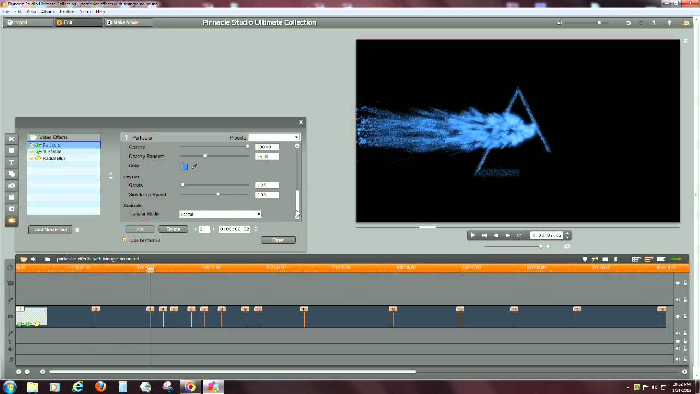Click keyframe marker 11 on timeline
Screen dimensions: 700x394
304,309
